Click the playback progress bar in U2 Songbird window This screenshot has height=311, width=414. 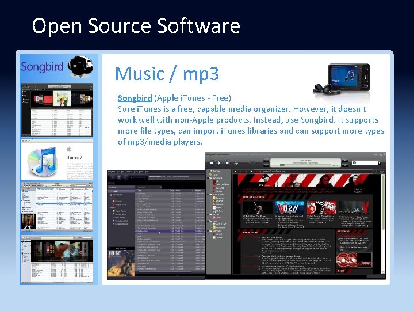click(x=306, y=165)
